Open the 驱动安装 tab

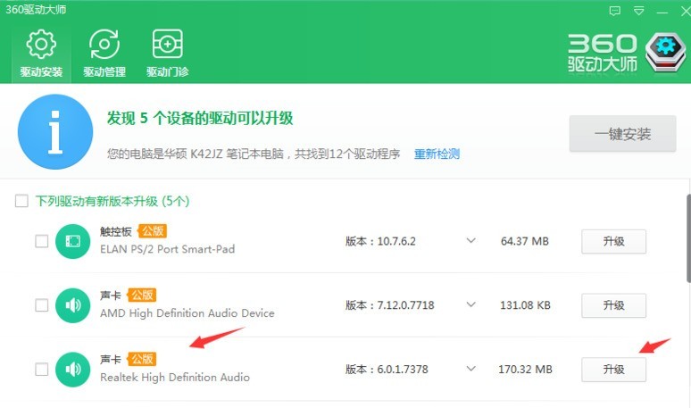click(41, 53)
